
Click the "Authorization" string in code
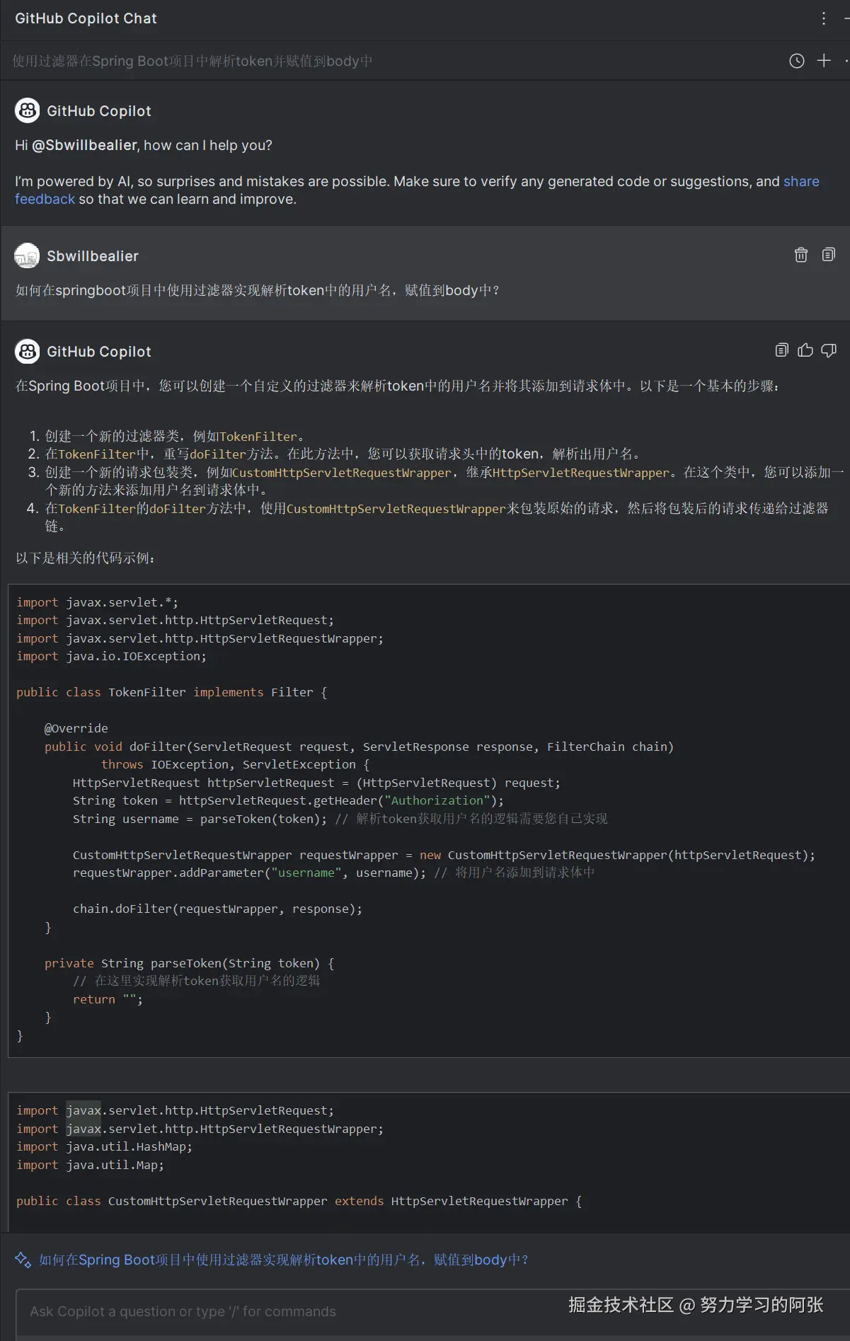point(437,800)
